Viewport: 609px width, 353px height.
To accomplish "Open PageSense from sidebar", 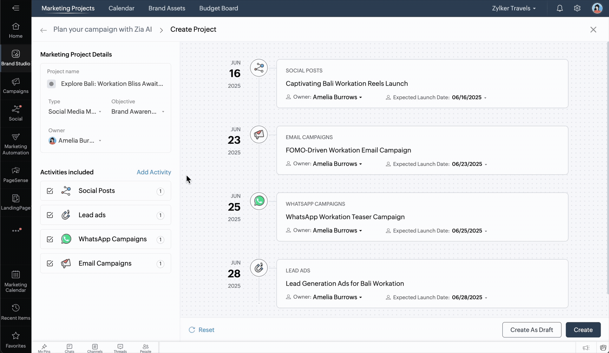I will click(16, 175).
